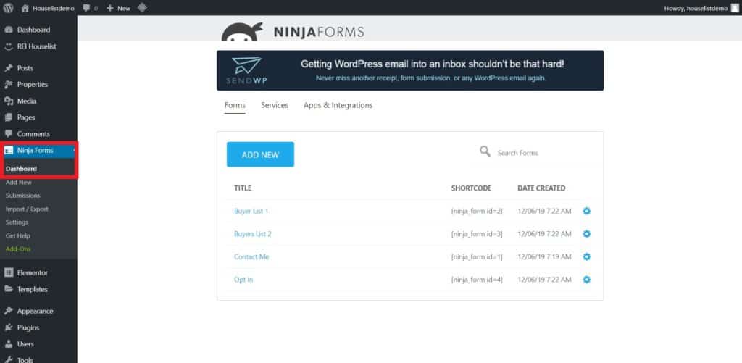The image size is (742, 363).
Task: Click the WordPress logo icon in admin bar
Action: [x=8, y=7]
